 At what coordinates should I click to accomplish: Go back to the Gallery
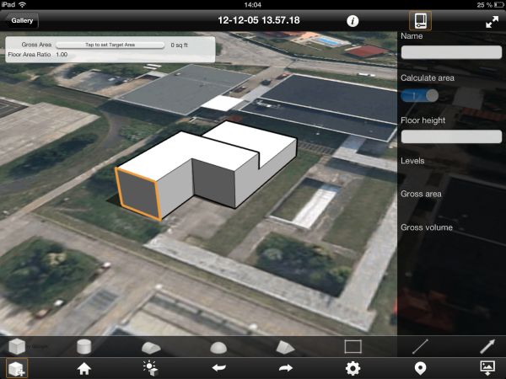coord(23,20)
